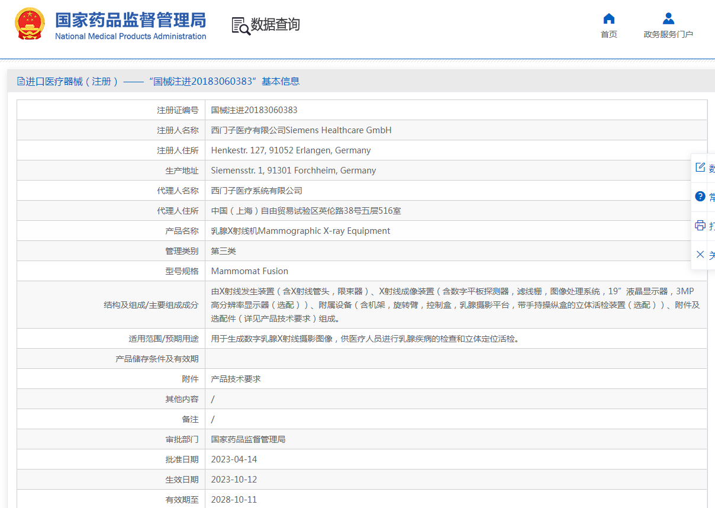
Task: Click the 数据查询 title text
Action: click(275, 25)
